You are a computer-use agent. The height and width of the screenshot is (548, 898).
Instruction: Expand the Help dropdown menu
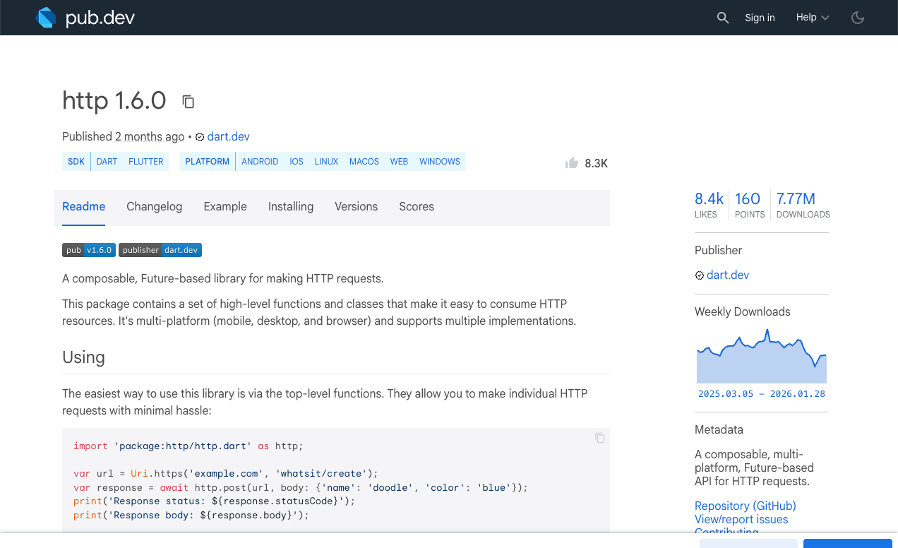[x=813, y=18]
